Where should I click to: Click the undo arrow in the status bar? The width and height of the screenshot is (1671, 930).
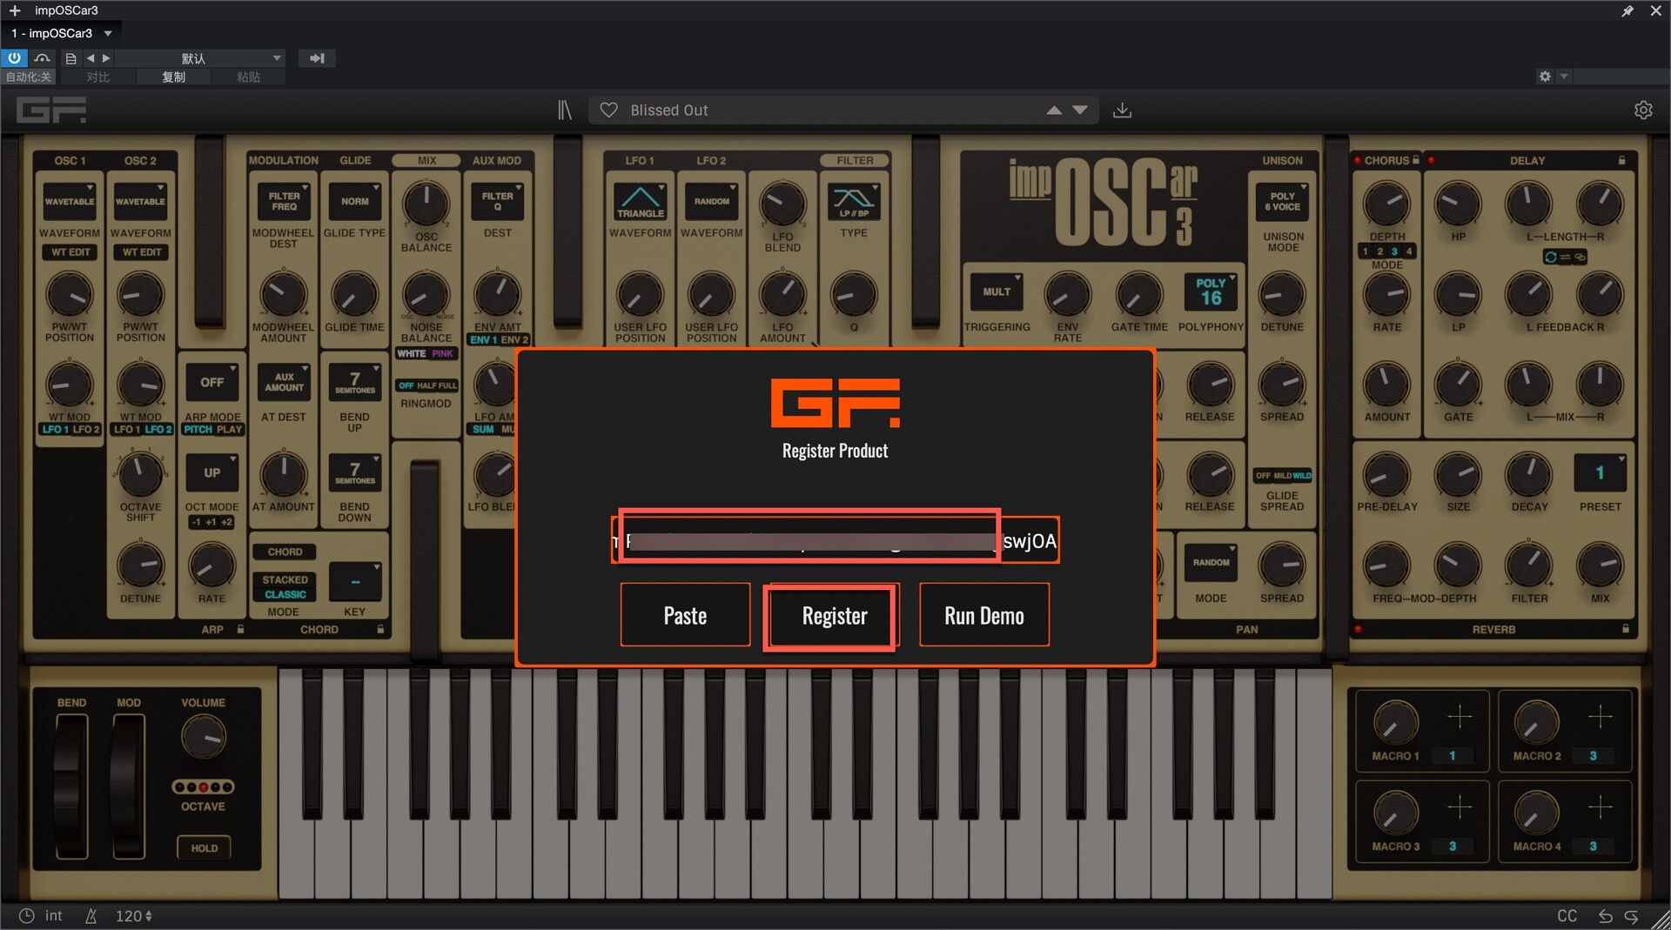(x=1605, y=916)
